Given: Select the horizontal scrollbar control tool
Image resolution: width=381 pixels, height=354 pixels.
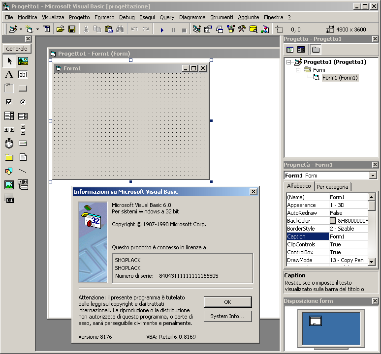Looking at the screenshot, I should (x=9, y=130).
